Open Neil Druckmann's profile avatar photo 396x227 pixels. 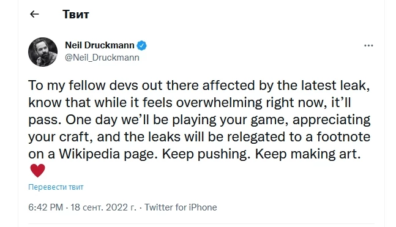click(43, 52)
